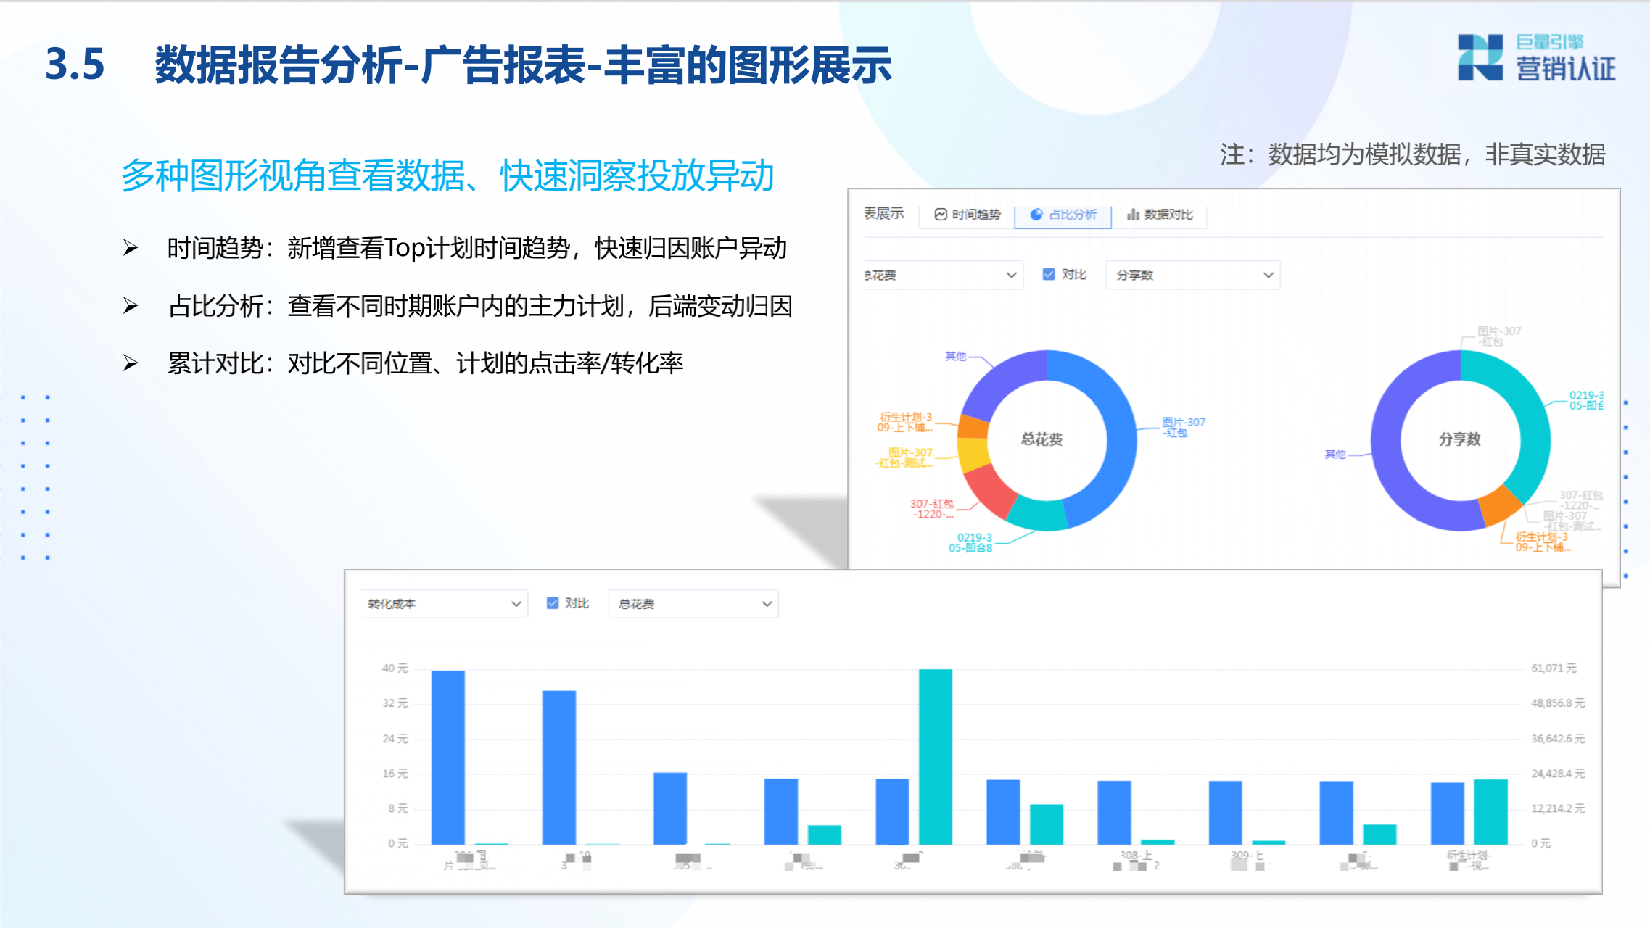Click the bar chart icon on 数据对比
The image size is (1650, 928).
click(x=1133, y=215)
